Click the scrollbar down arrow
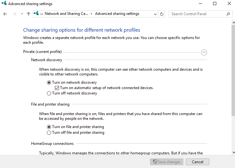This screenshot has height=168, width=235. [x=233, y=153]
